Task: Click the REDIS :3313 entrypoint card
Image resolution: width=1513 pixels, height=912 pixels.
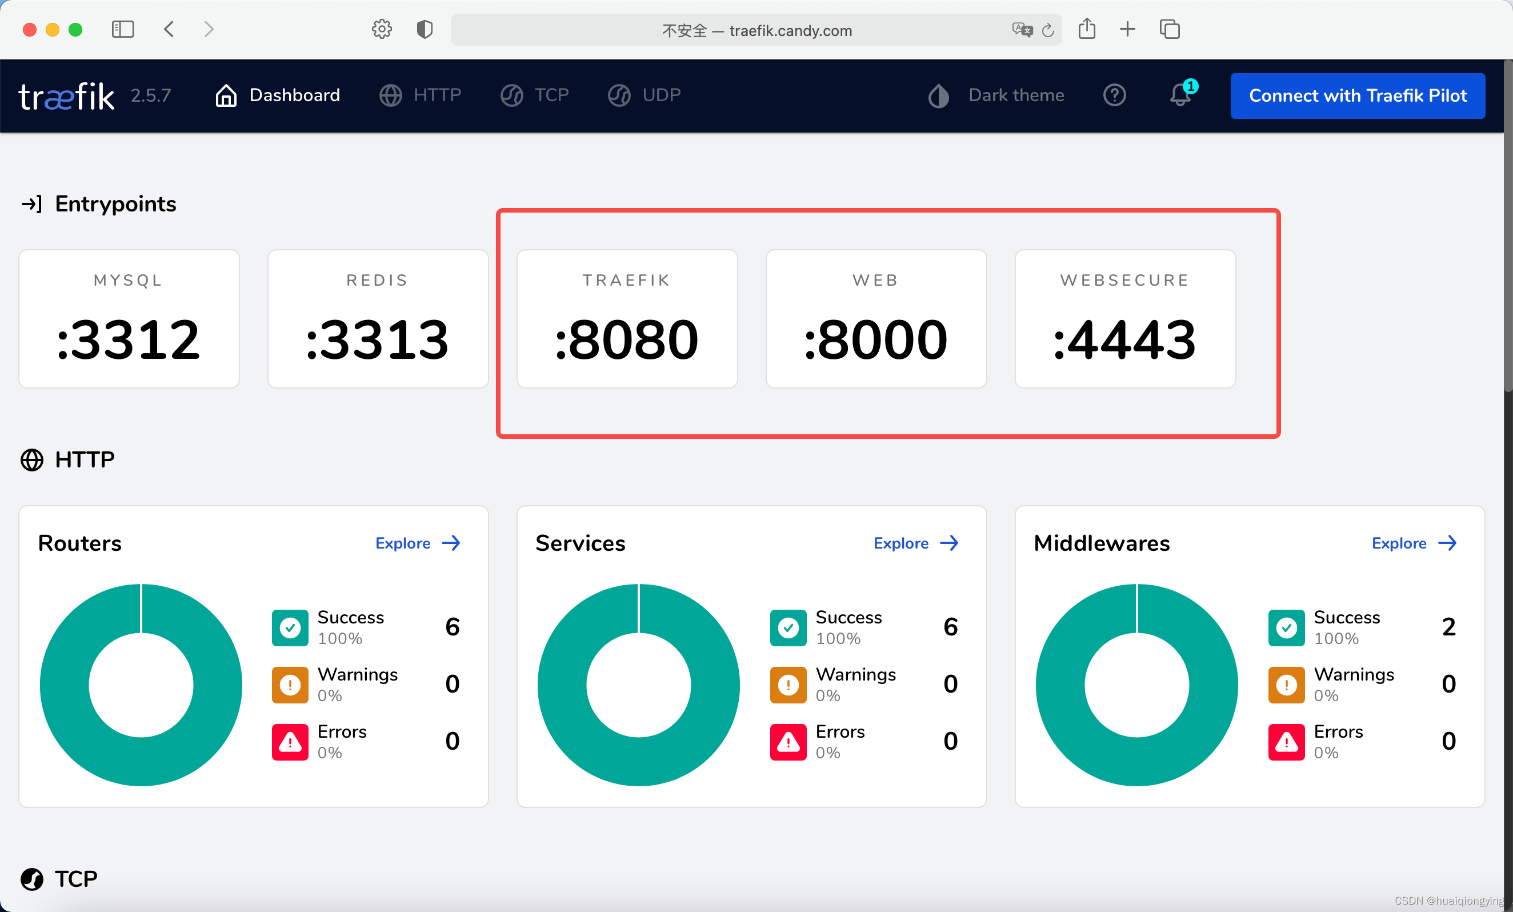Action: pyautogui.click(x=378, y=319)
